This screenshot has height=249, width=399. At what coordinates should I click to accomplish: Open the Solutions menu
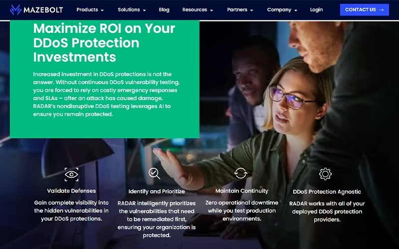tap(132, 9)
